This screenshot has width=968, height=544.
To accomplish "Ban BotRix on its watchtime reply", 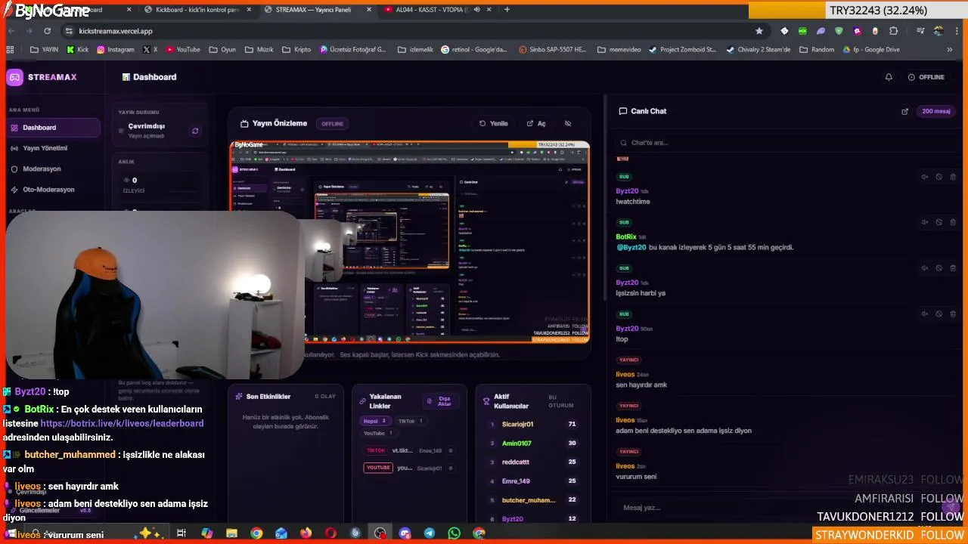I will click(x=939, y=222).
